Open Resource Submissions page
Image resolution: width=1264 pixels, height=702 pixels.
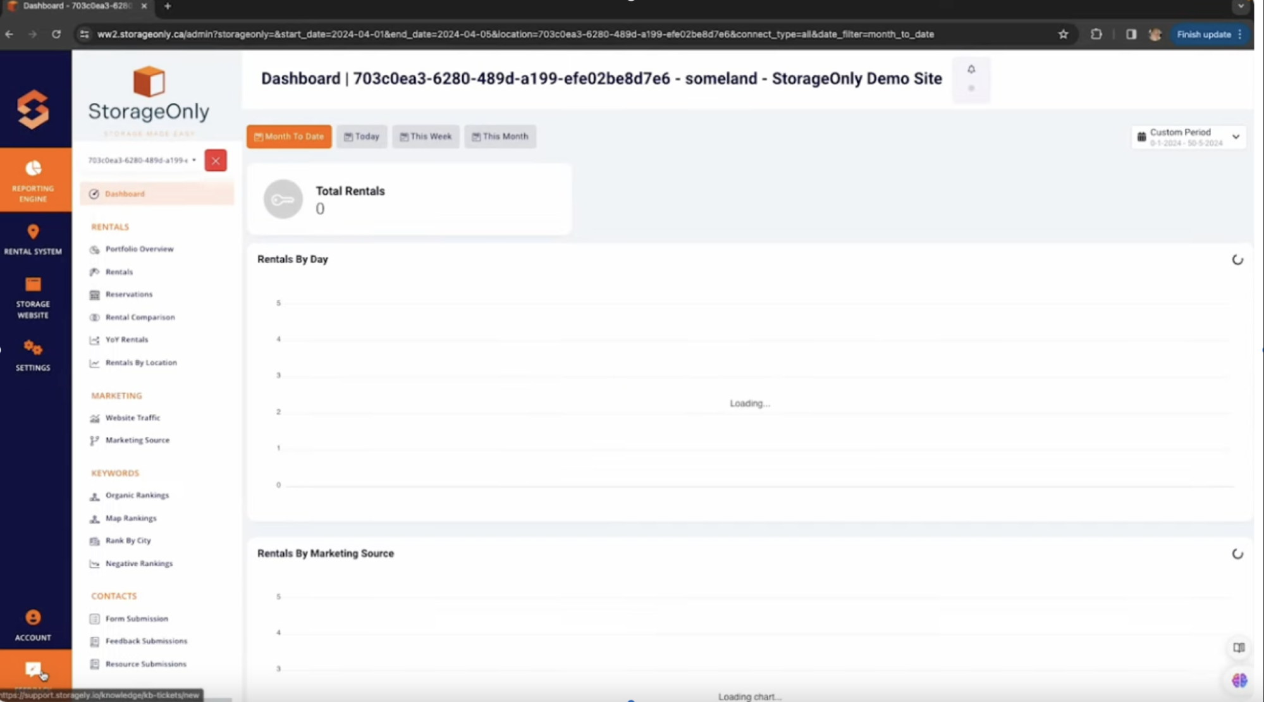[x=145, y=664]
